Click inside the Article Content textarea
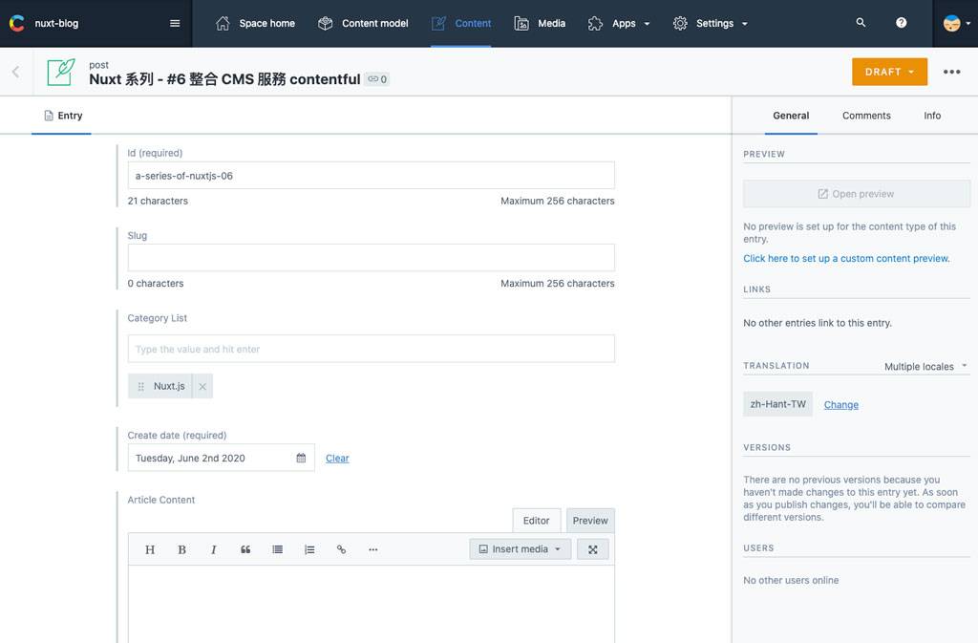Image resolution: width=978 pixels, height=643 pixels. (372, 604)
